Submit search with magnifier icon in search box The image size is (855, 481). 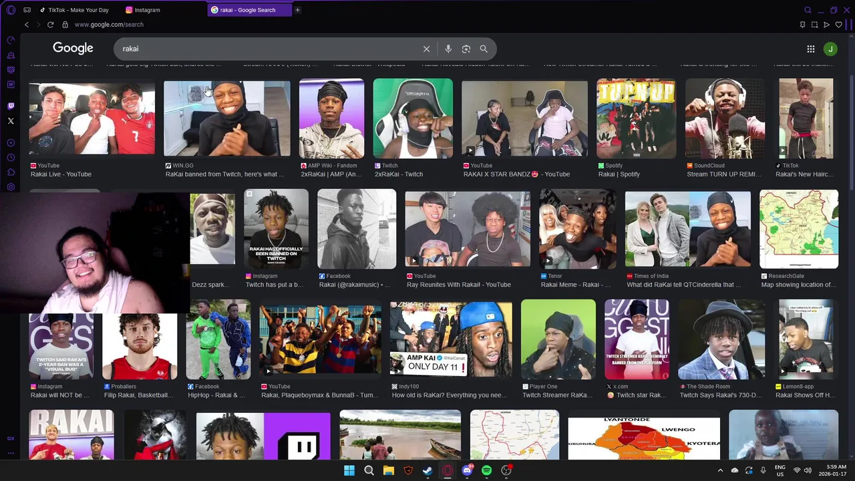point(484,49)
